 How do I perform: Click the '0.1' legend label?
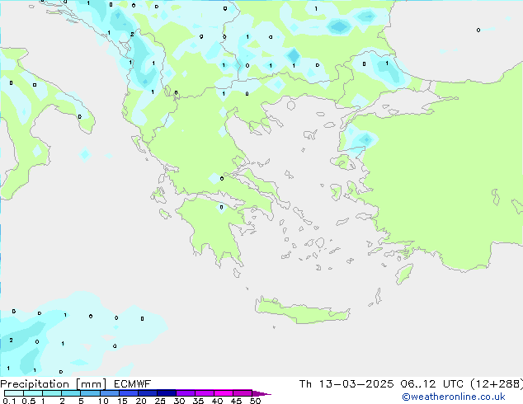[x=9, y=401]
